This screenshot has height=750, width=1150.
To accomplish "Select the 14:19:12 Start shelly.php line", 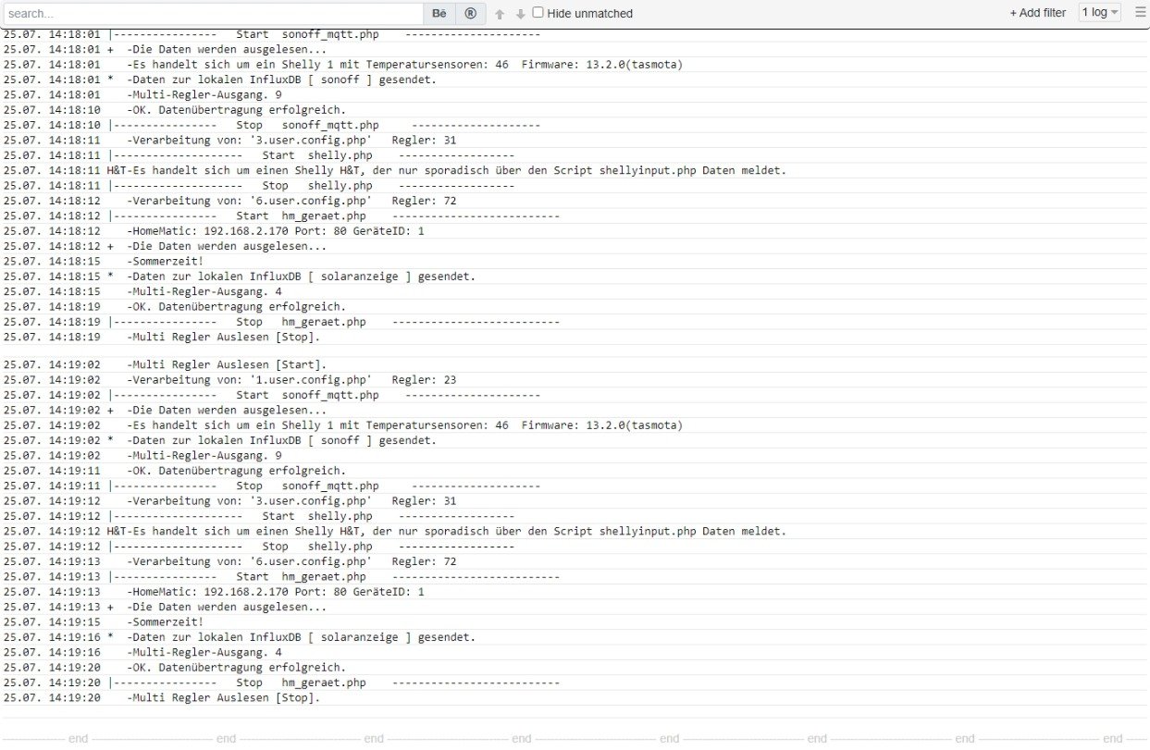I will coord(315,516).
